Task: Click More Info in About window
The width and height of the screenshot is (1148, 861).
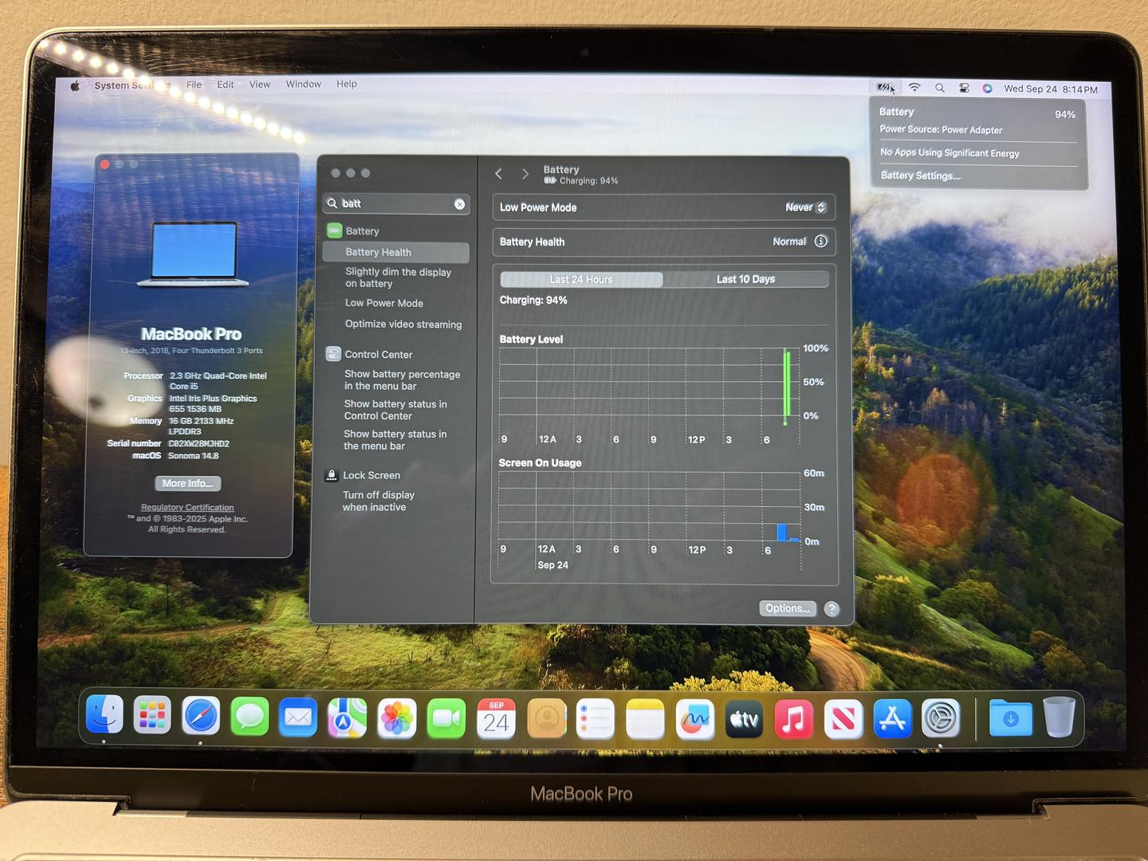Action: pyautogui.click(x=188, y=483)
